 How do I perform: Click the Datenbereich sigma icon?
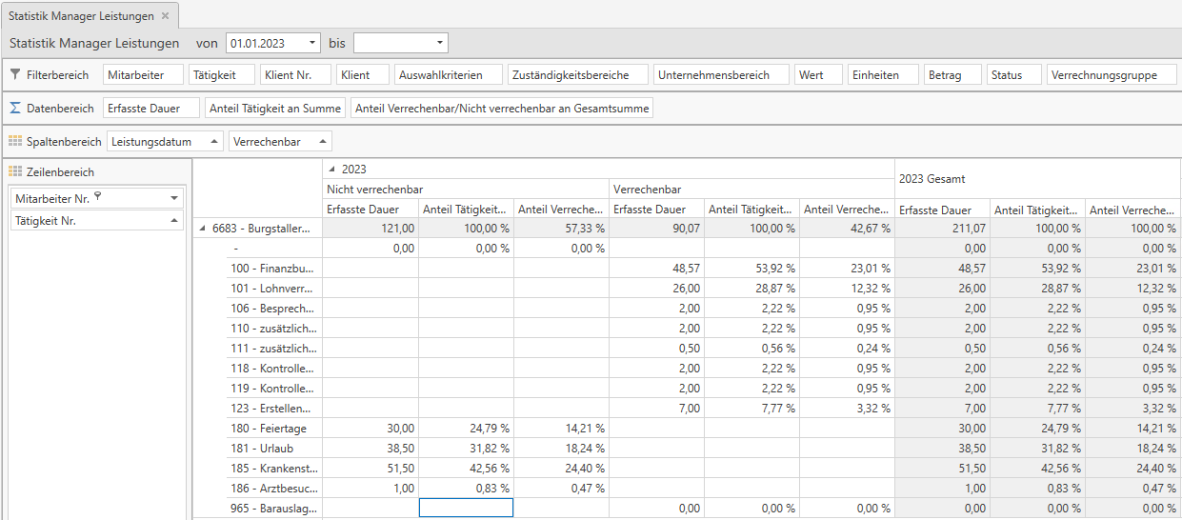(x=15, y=109)
